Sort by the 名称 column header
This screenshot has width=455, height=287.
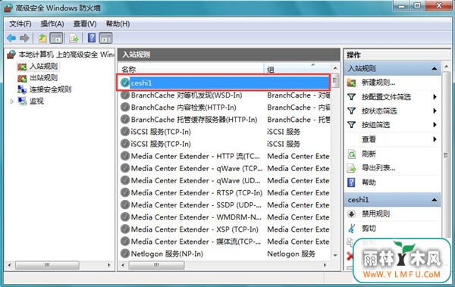tap(191, 69)
